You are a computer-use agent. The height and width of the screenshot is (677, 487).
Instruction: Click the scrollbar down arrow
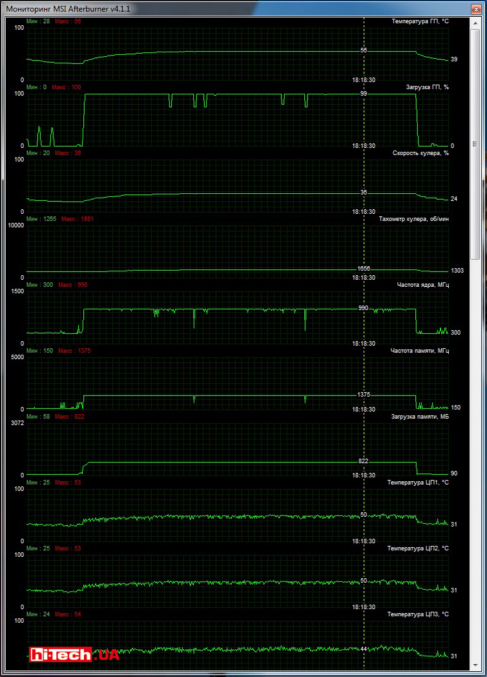click(x=477, y=665)
